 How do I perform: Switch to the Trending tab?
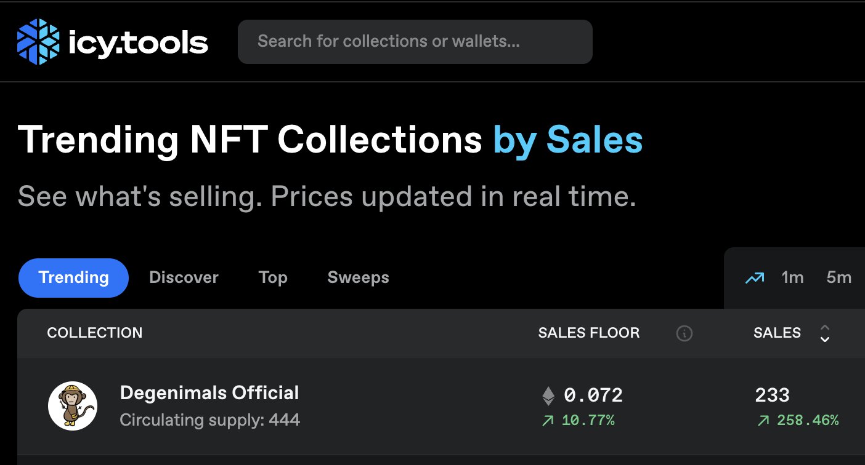point(73,278)
